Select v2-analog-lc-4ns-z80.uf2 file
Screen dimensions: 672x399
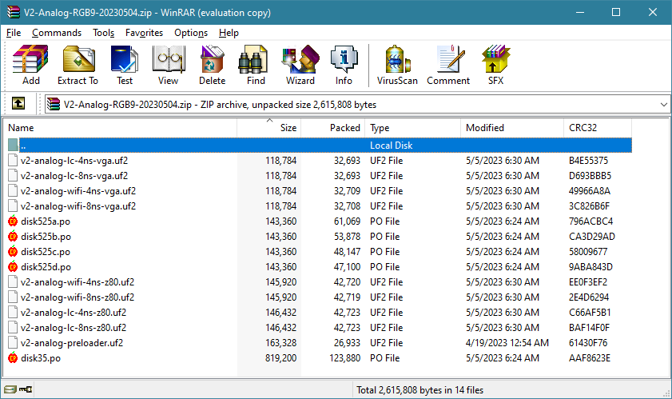pos(74,313)
